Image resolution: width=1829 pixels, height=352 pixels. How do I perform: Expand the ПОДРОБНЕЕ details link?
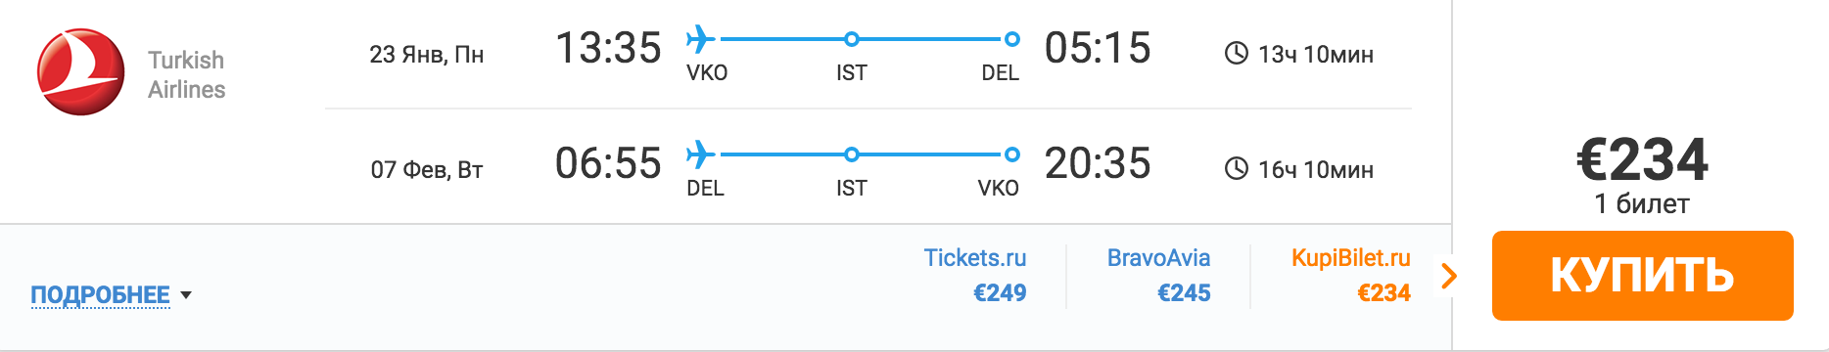point(100,294)
